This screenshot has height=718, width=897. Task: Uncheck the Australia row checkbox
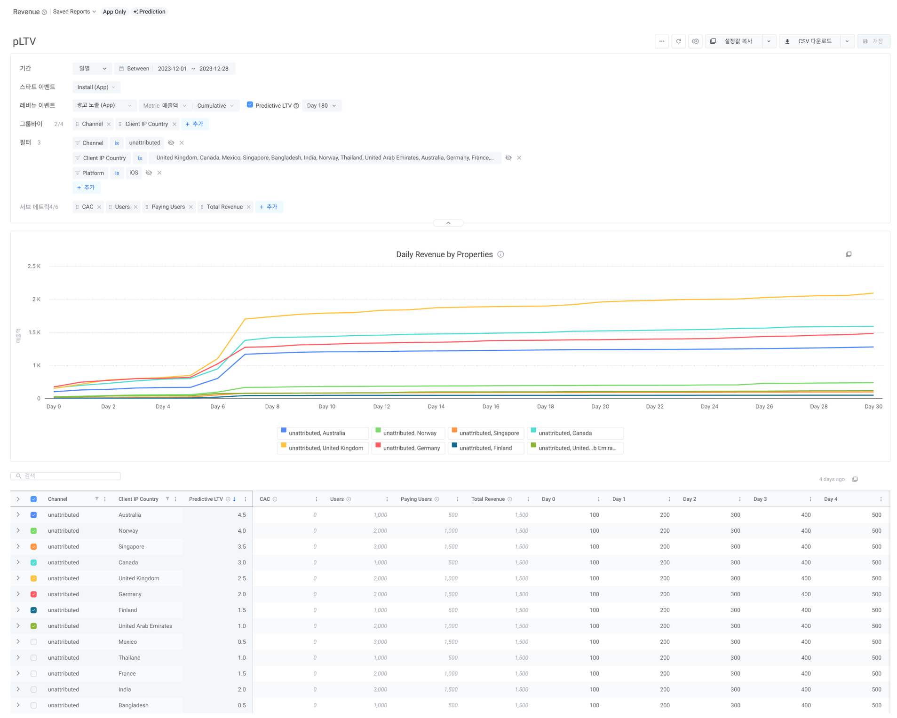pos(33,515)
